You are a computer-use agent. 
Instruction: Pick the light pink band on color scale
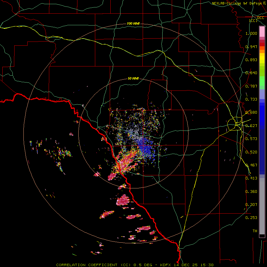(x=262, y=32)
